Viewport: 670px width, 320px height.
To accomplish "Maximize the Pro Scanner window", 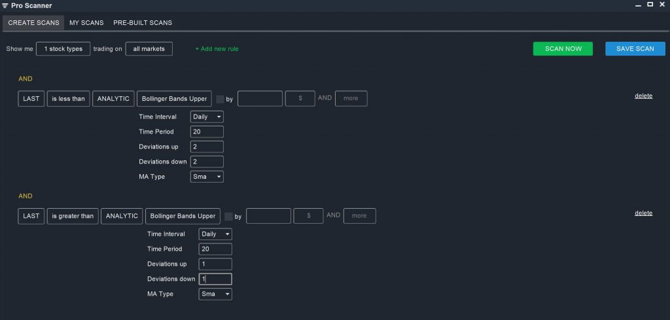I will [x=650, y=5].
